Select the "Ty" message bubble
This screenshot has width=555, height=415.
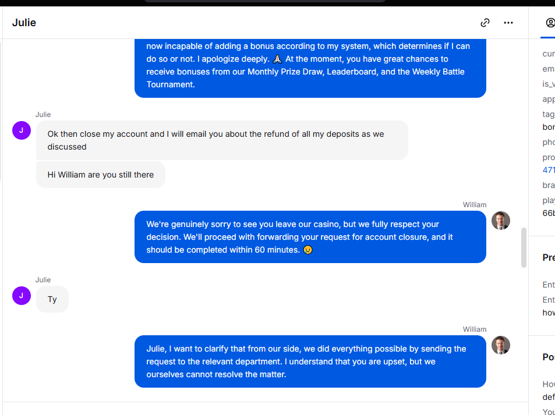52,299
